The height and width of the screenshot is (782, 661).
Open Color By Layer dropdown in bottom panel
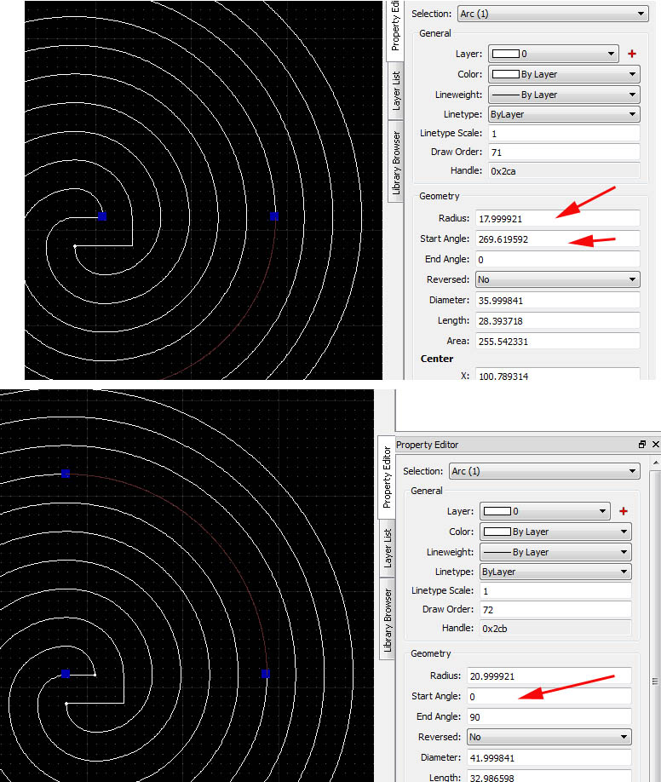tap(555, 532)
